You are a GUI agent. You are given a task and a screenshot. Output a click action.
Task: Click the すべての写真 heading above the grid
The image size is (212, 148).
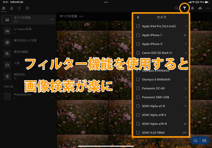68,16
